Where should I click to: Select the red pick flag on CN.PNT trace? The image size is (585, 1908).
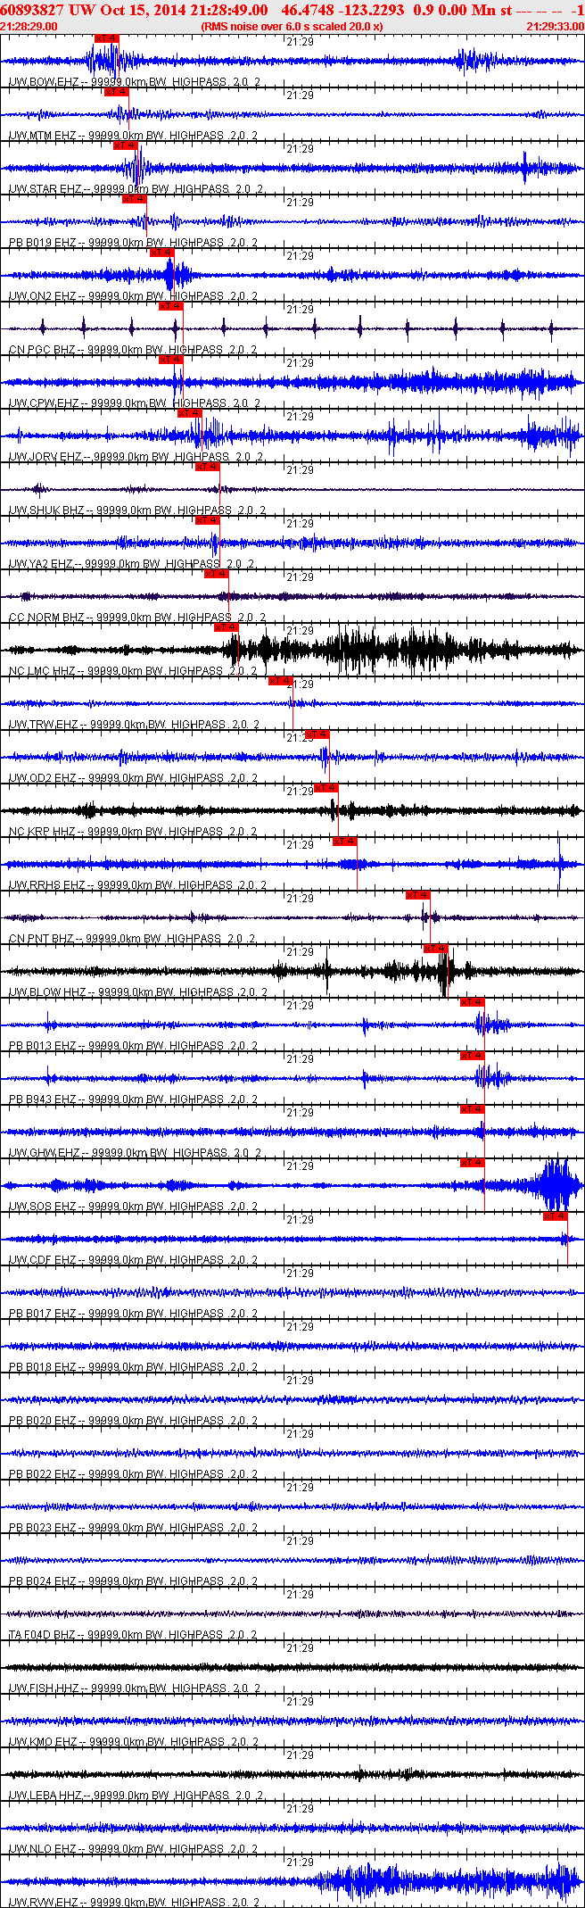click(x=417, y=895)
